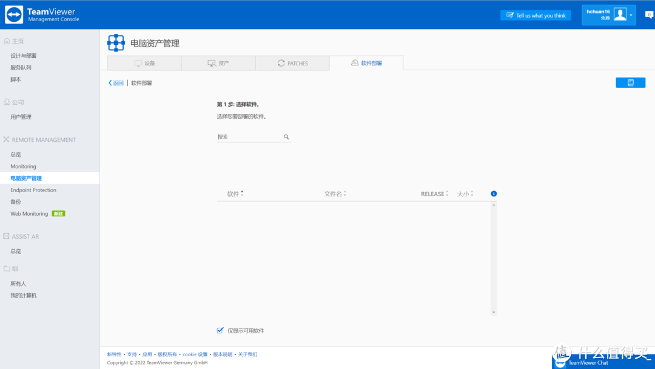Toggle the RELEASE column sort order
Screen dimensions: 655x369
(x=448, y=193)
